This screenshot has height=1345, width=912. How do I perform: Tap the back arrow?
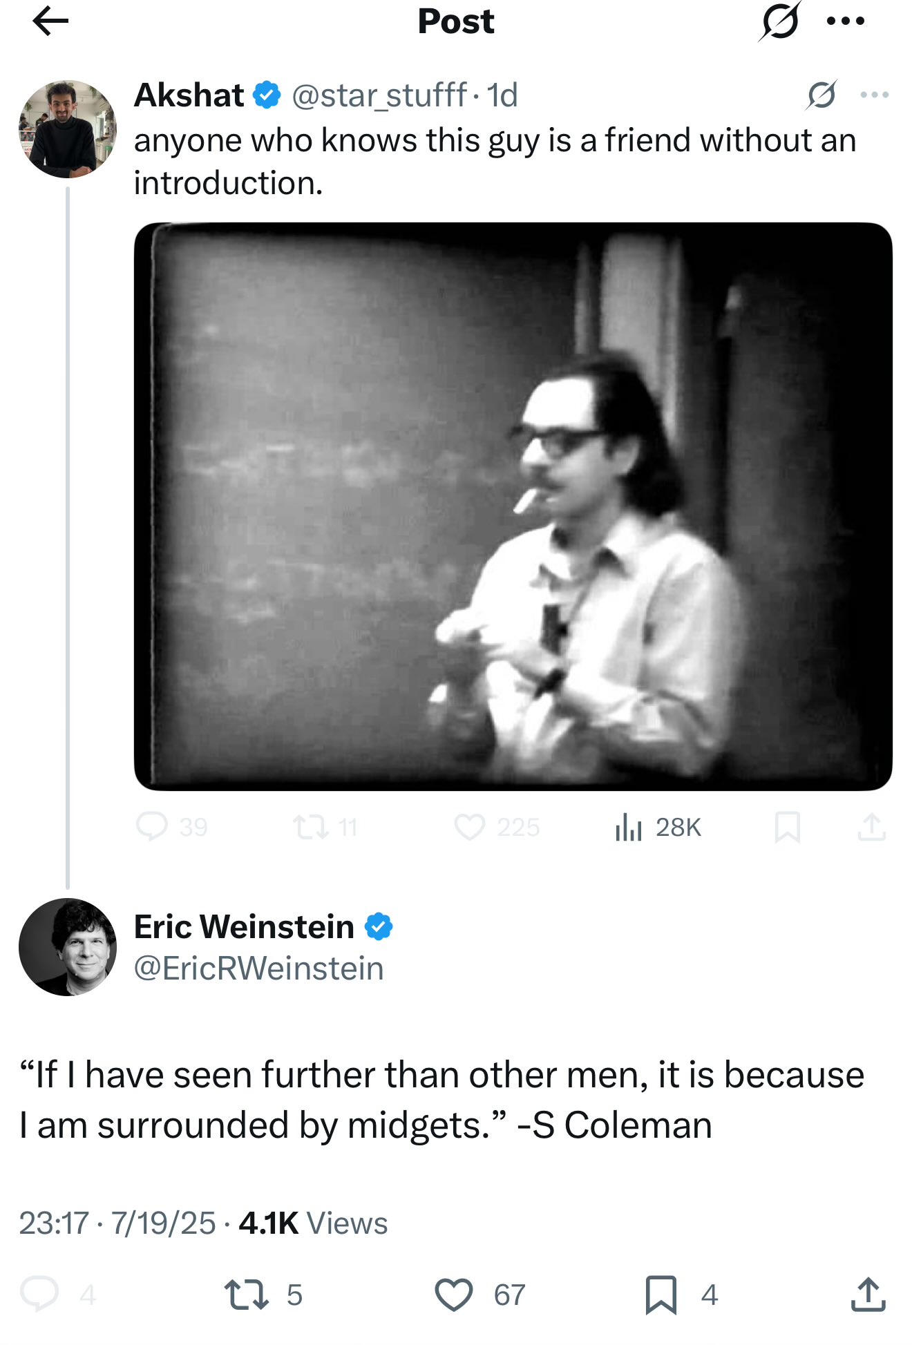tap(50, 22)
